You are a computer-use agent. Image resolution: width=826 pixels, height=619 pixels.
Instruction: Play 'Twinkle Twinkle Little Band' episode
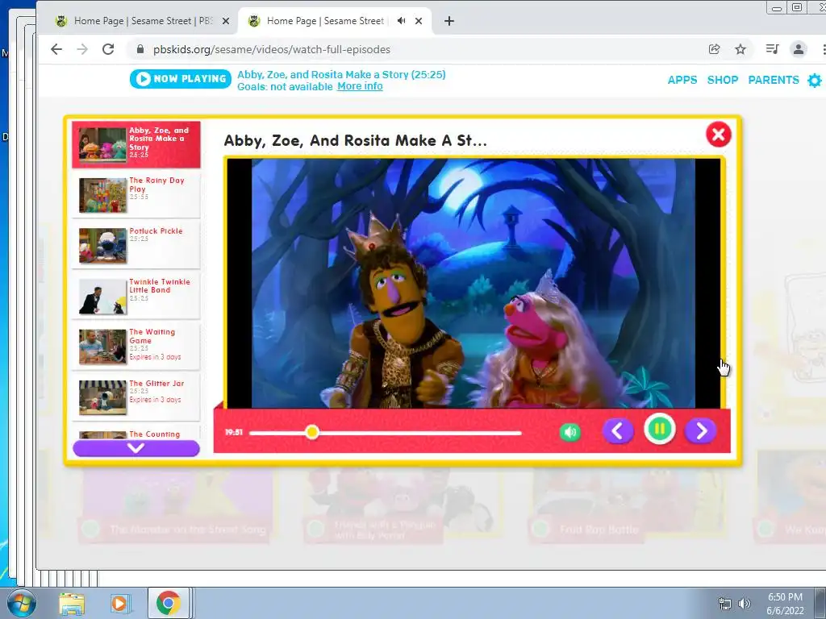[x=136, y=297]
